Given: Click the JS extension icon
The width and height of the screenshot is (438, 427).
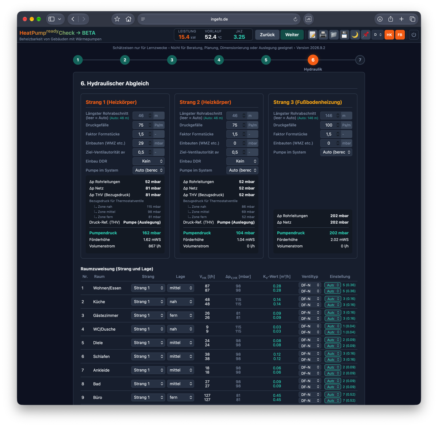Looking at the screenshot, I should point(308,19).
